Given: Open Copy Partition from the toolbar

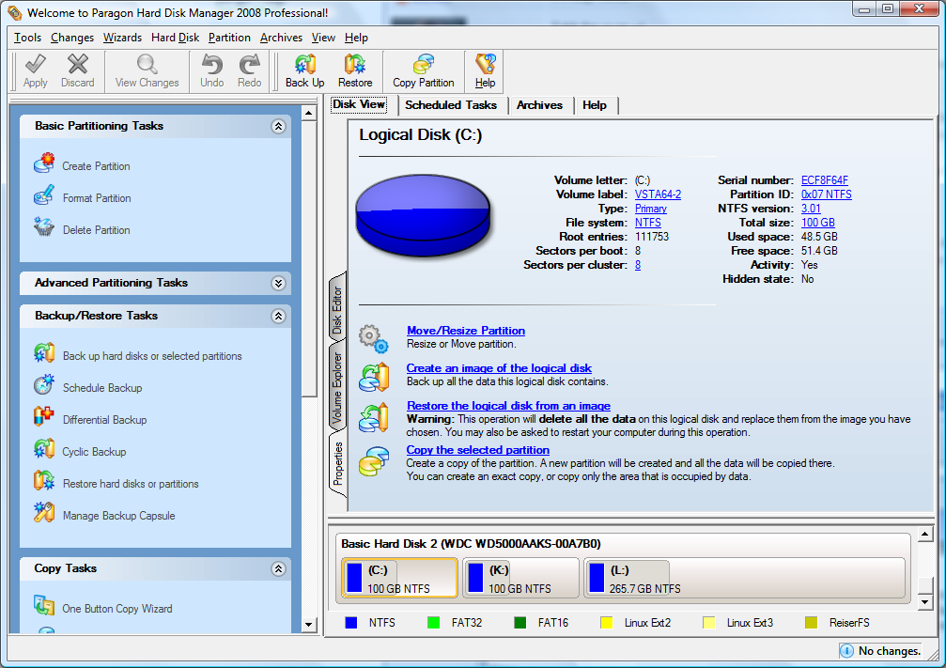Looking at the screenshot, I should [x=423, y=65].
